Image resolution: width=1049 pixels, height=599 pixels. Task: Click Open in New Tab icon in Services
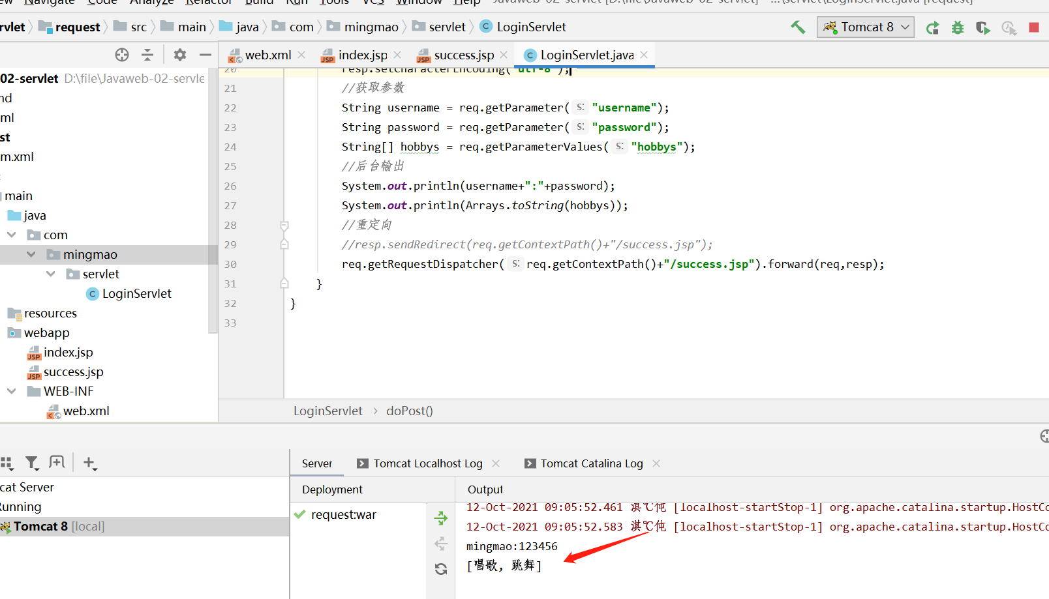click(57, 463)
